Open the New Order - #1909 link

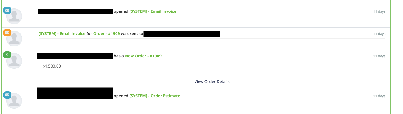[x=143, y=56]
